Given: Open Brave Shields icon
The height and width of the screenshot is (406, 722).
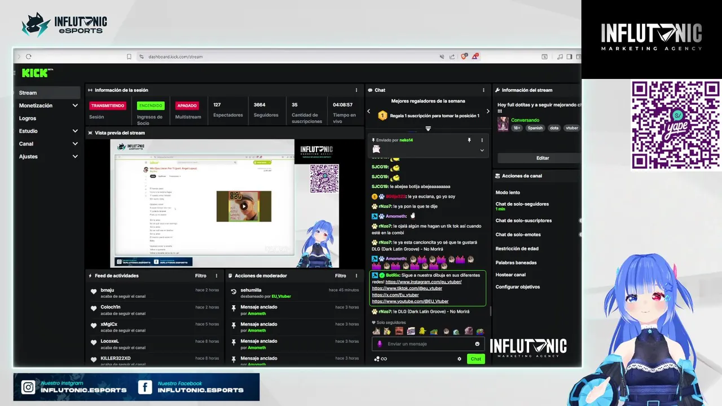Looking at the screenshot, I should coord(464,56).
